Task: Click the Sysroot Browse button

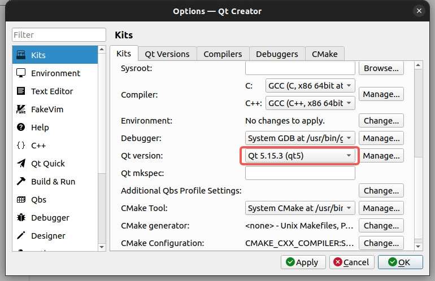Action: pos(381,68)
